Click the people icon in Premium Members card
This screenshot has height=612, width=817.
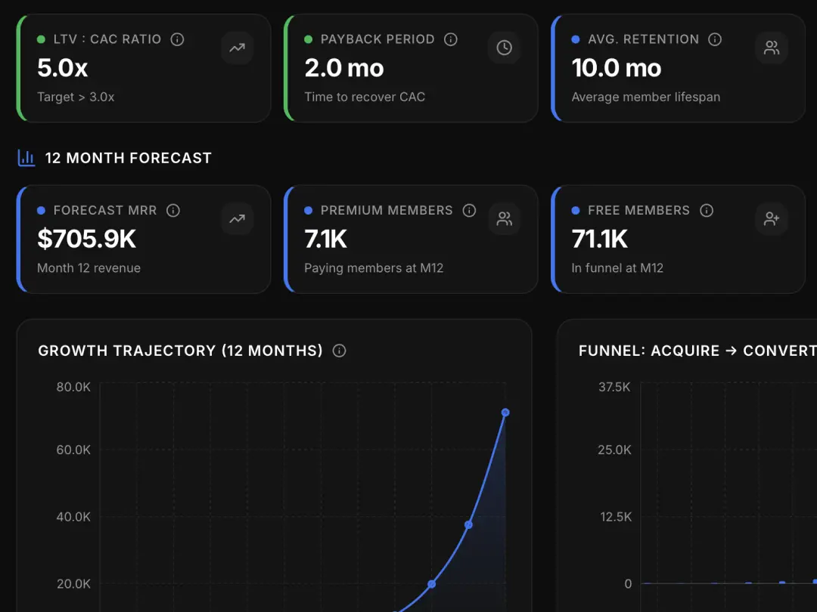505,219
